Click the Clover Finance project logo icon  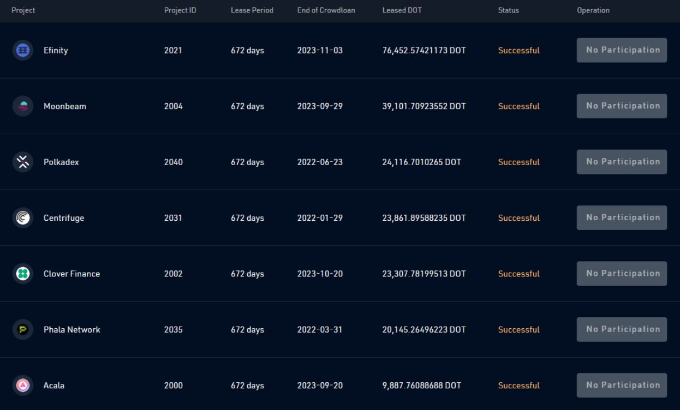click(22, 273)
